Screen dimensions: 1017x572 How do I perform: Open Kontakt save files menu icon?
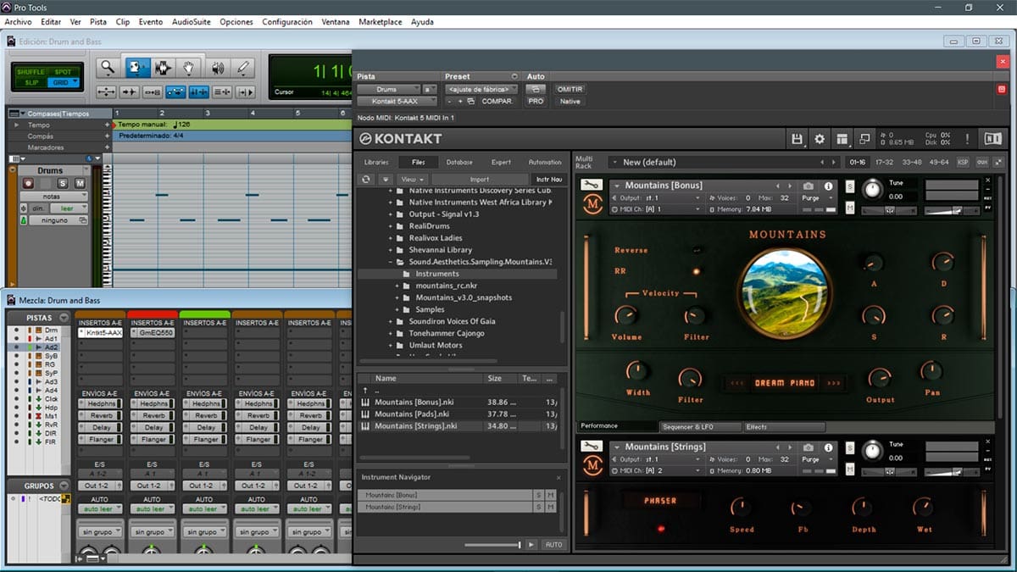click(797, 139)
